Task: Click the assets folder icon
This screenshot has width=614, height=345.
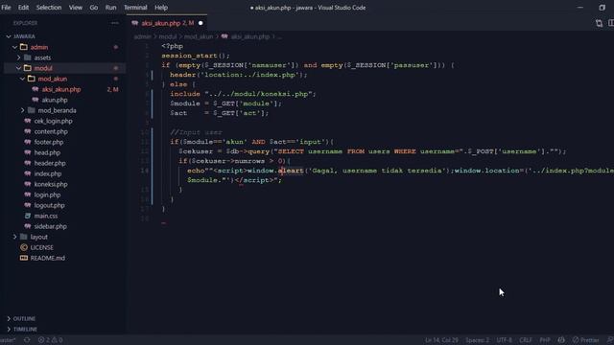Action: (x=28, y=57)
